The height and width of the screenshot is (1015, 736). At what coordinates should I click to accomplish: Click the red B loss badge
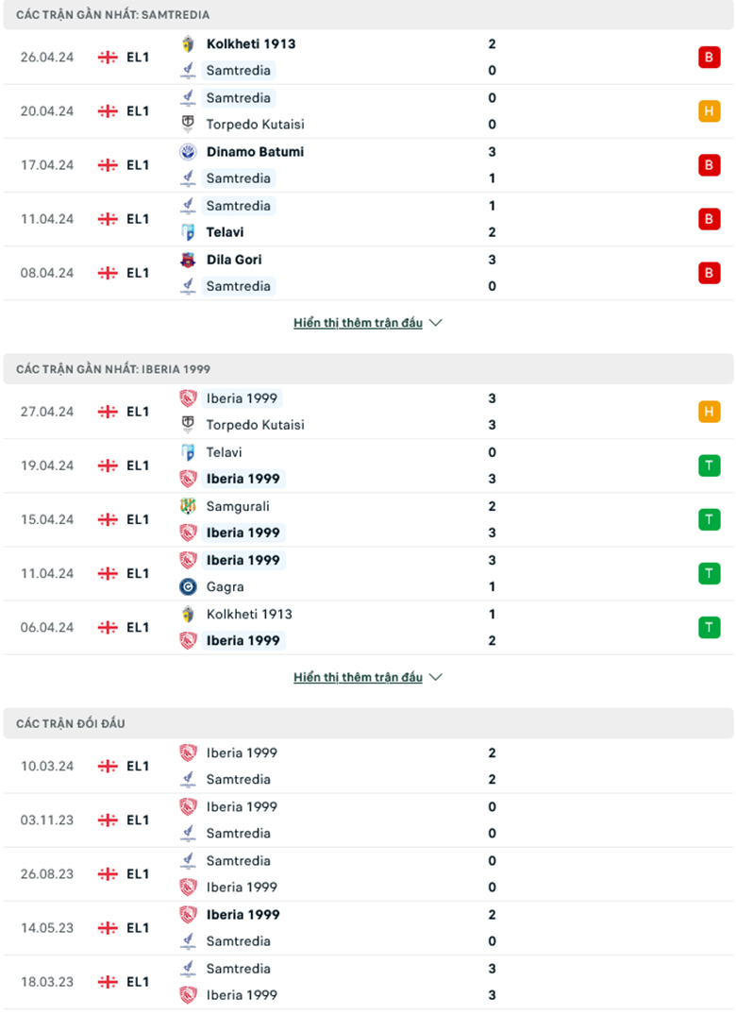pyautogui.click(x=709, y=57)
